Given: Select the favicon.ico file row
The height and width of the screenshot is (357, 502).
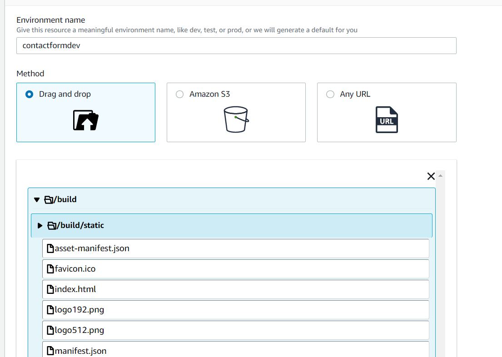Looking at the screenshot, I should point(236,269).
